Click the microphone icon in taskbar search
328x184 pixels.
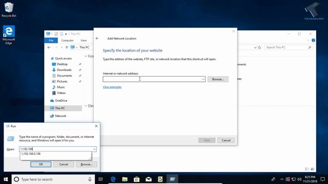point(90,179)
